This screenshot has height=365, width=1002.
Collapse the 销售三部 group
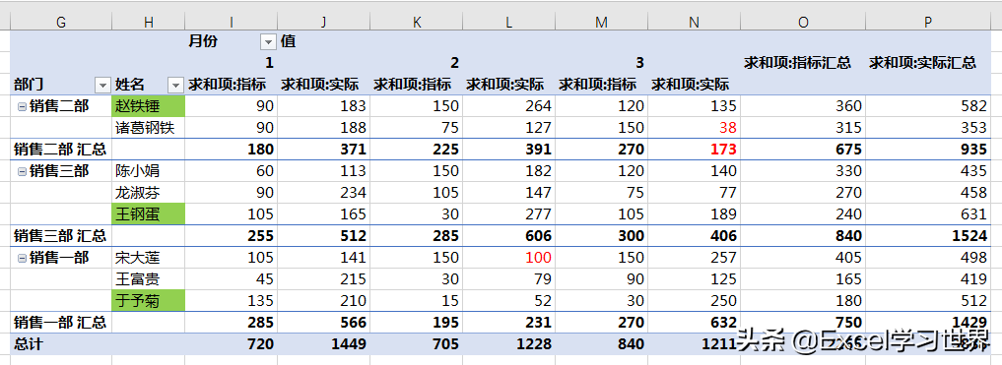point(23,171)
